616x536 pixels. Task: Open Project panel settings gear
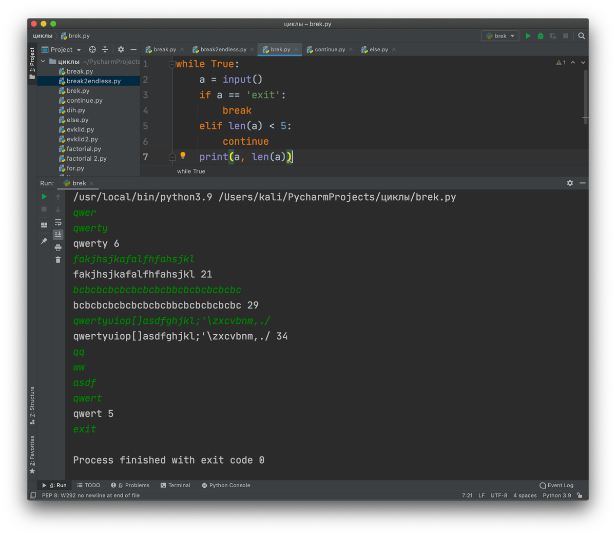[x=121, y=49]
